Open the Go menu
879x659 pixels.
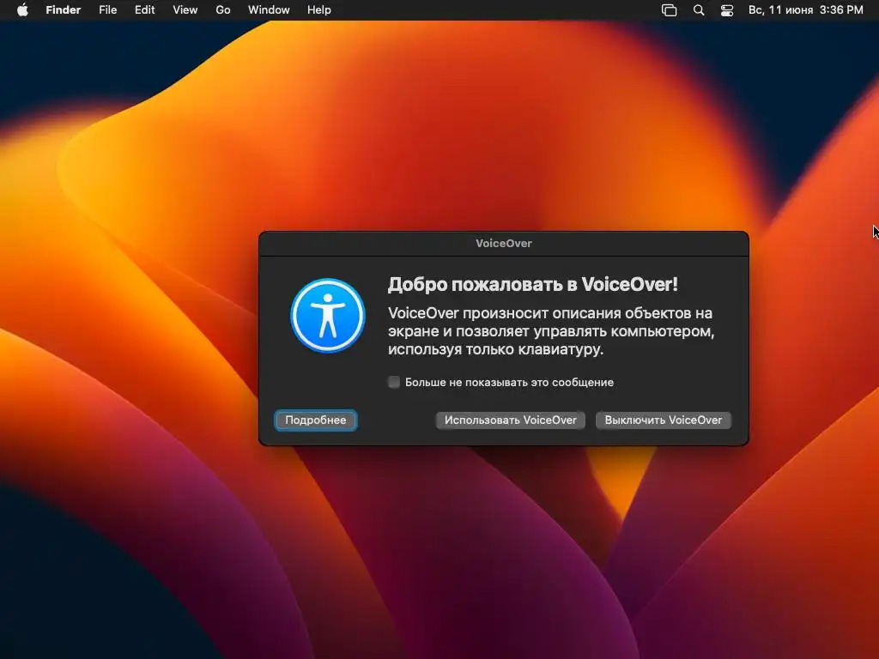click(223, 10)
